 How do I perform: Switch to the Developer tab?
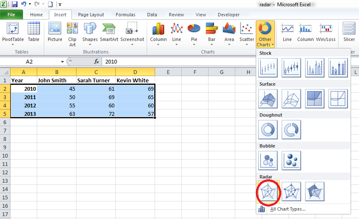[x=229, y=15]
